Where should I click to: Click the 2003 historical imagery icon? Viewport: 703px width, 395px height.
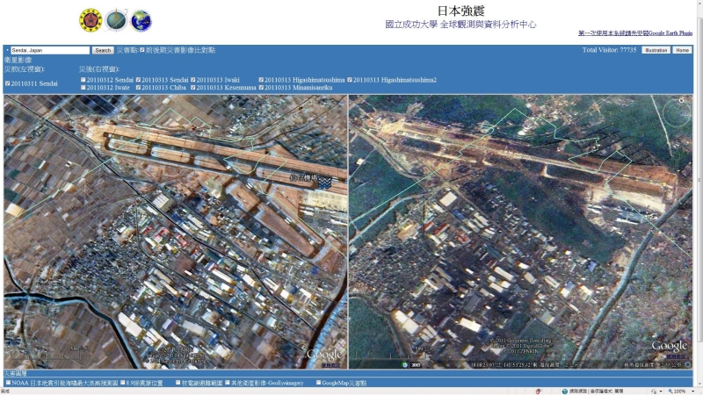coord(416,365)
